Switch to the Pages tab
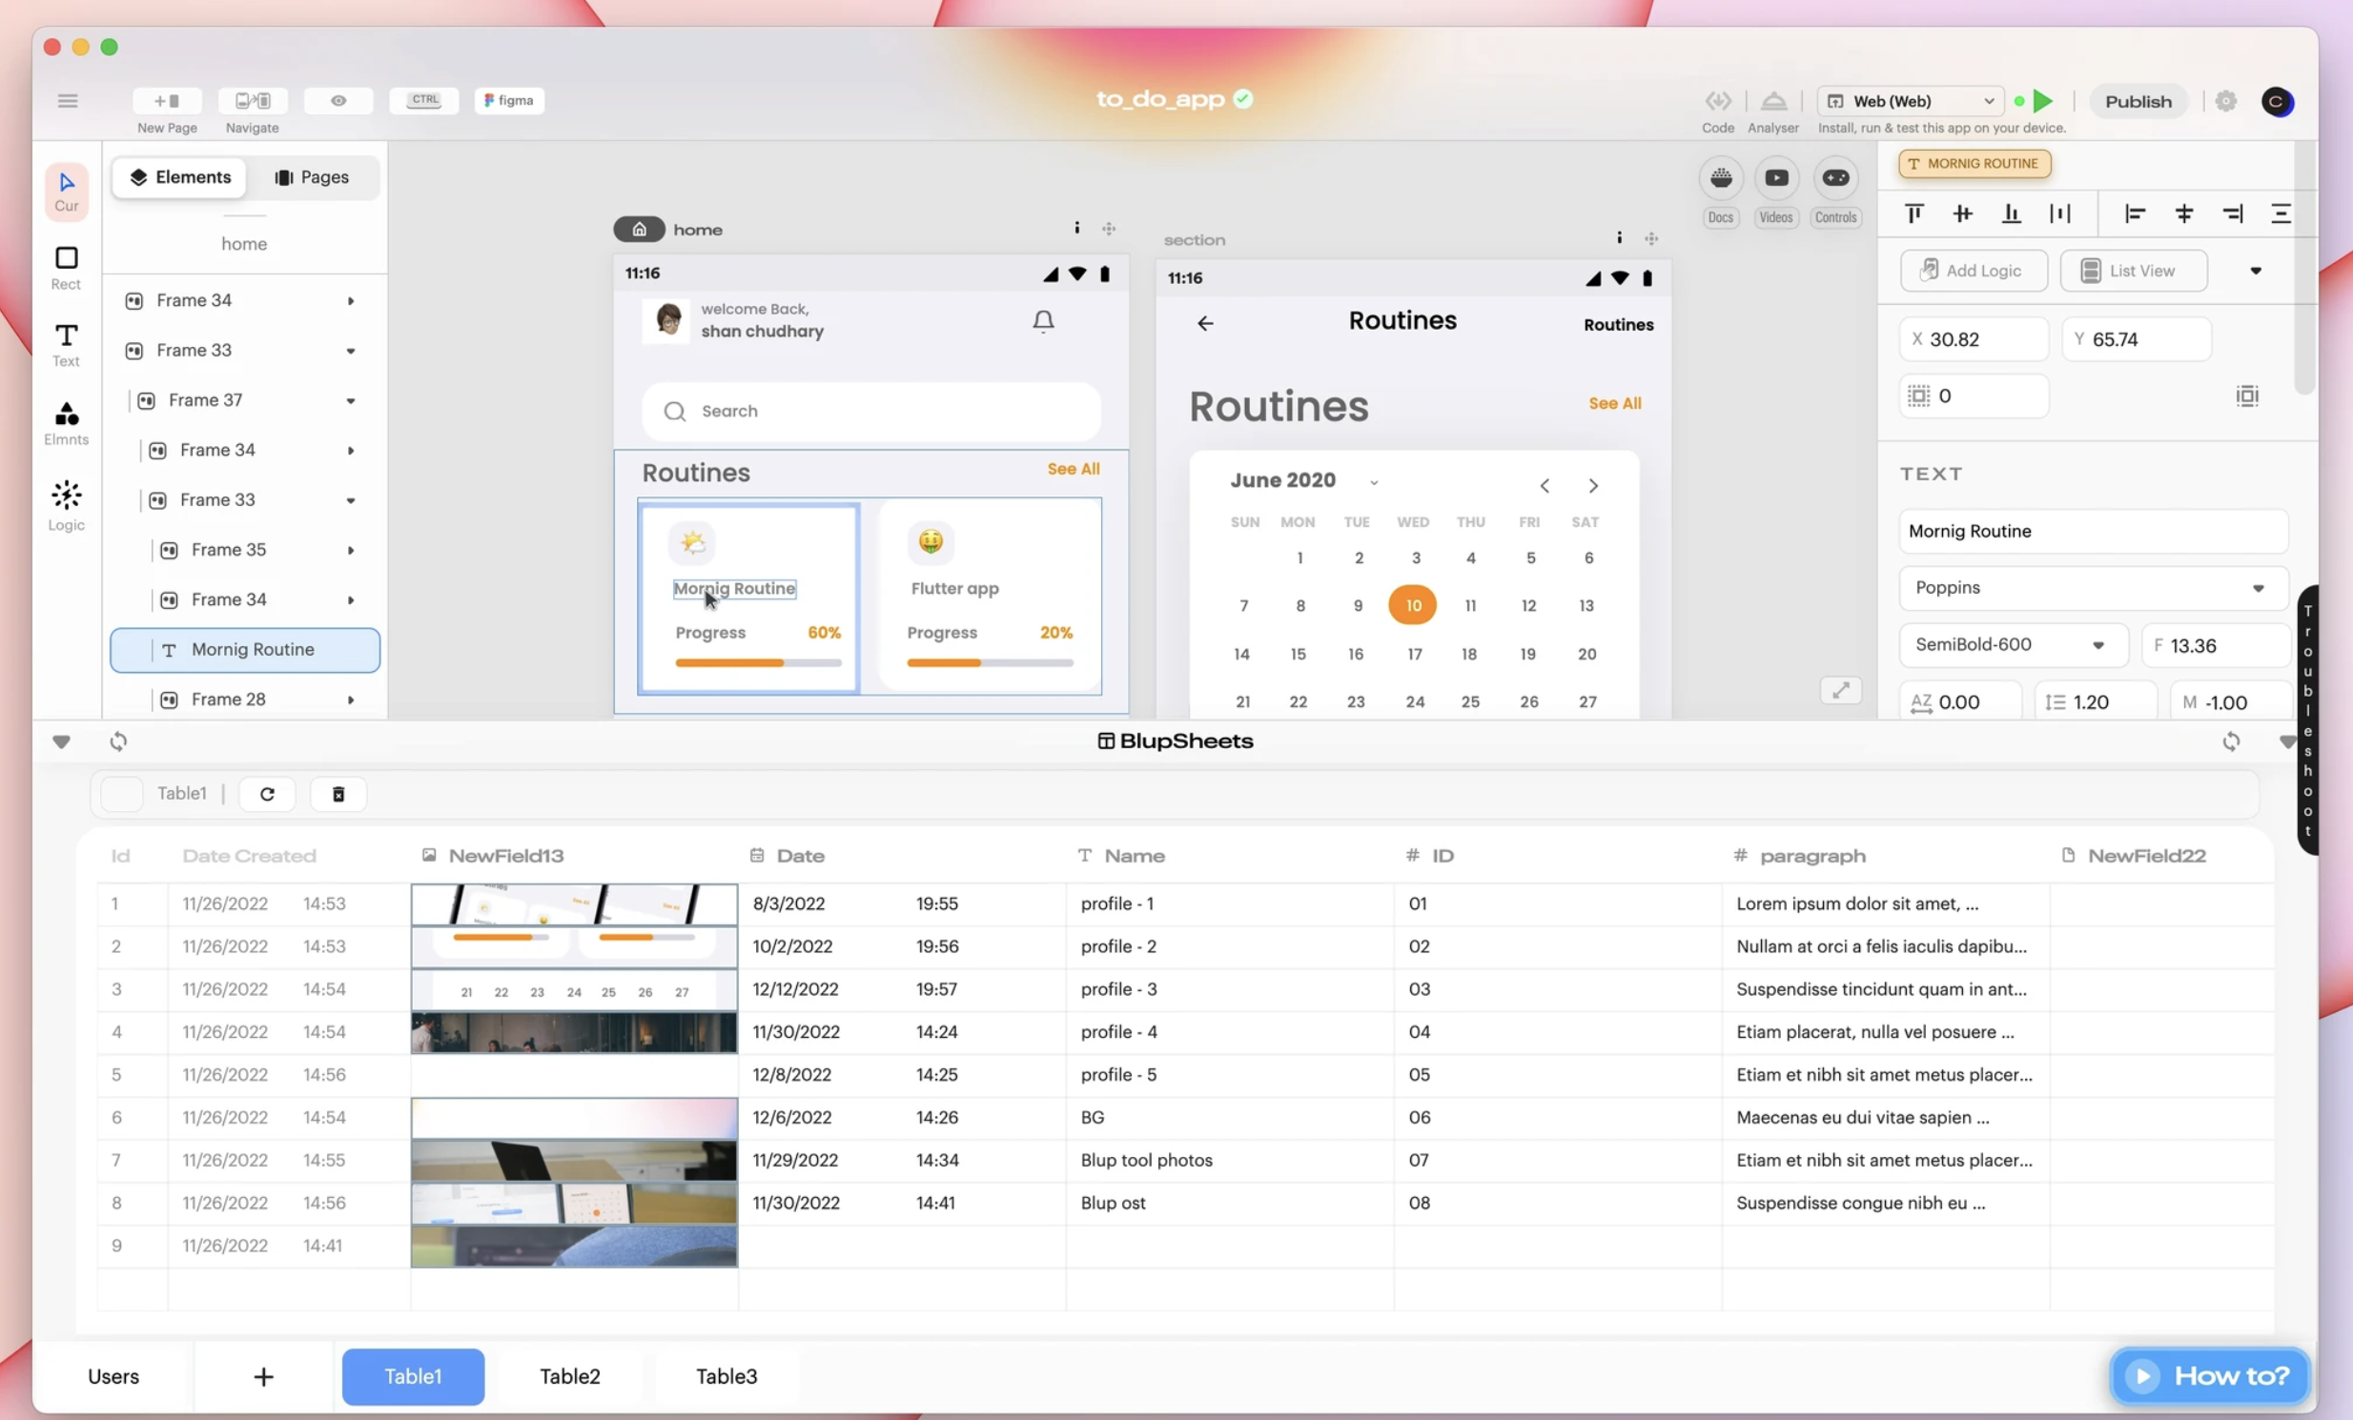The height and width of the screenshot is (1420, 2353). (313, 177)
